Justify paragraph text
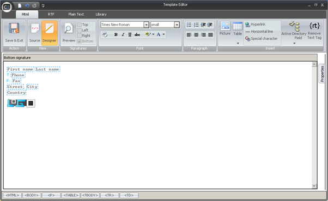 click(210, 35)
